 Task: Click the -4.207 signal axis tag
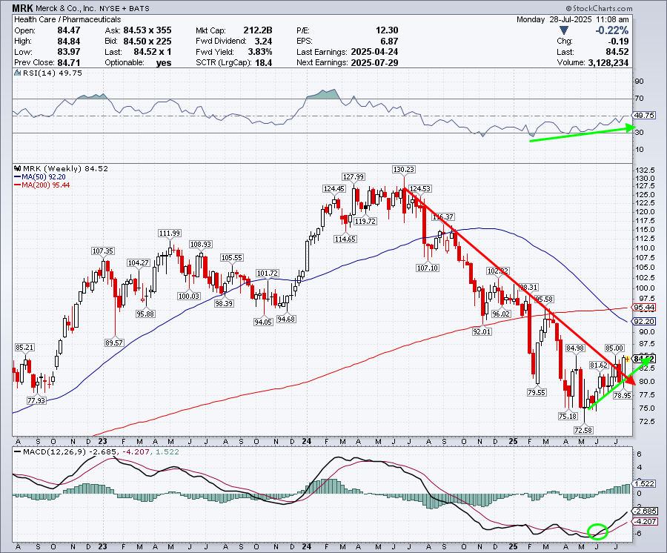(x=646, y=522)
